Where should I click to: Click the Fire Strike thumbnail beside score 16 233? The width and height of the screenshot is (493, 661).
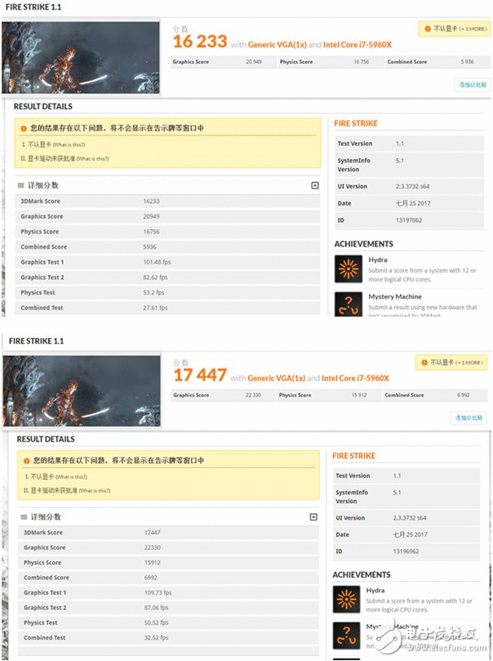tap(81, 57)
